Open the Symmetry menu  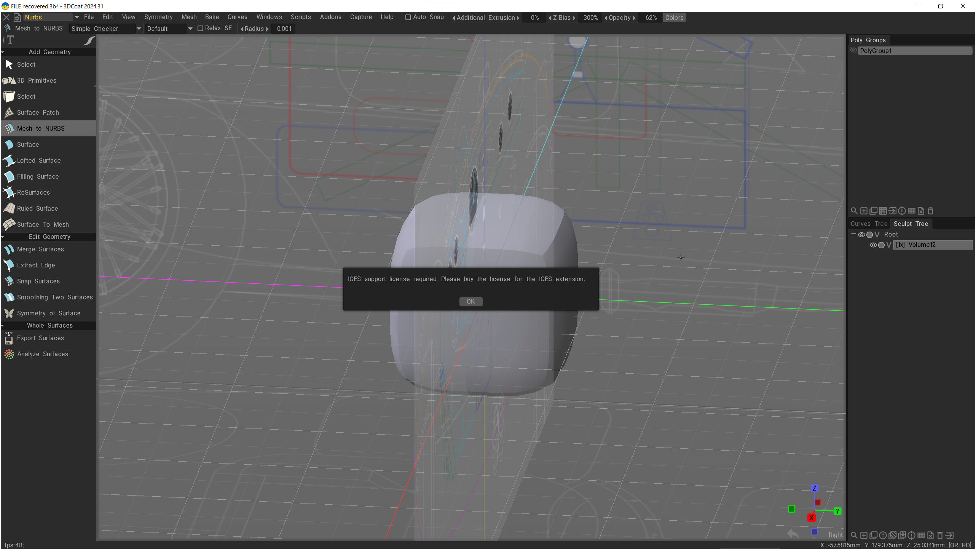pos(158,17)
